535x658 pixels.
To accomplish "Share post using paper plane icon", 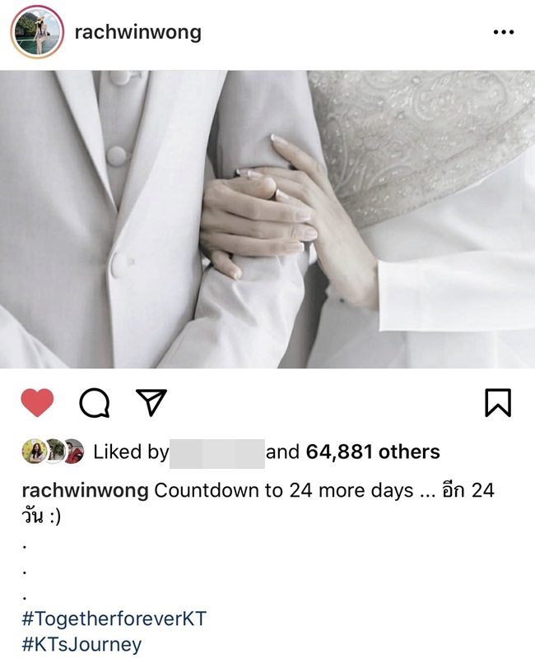I will click(151, 402).
